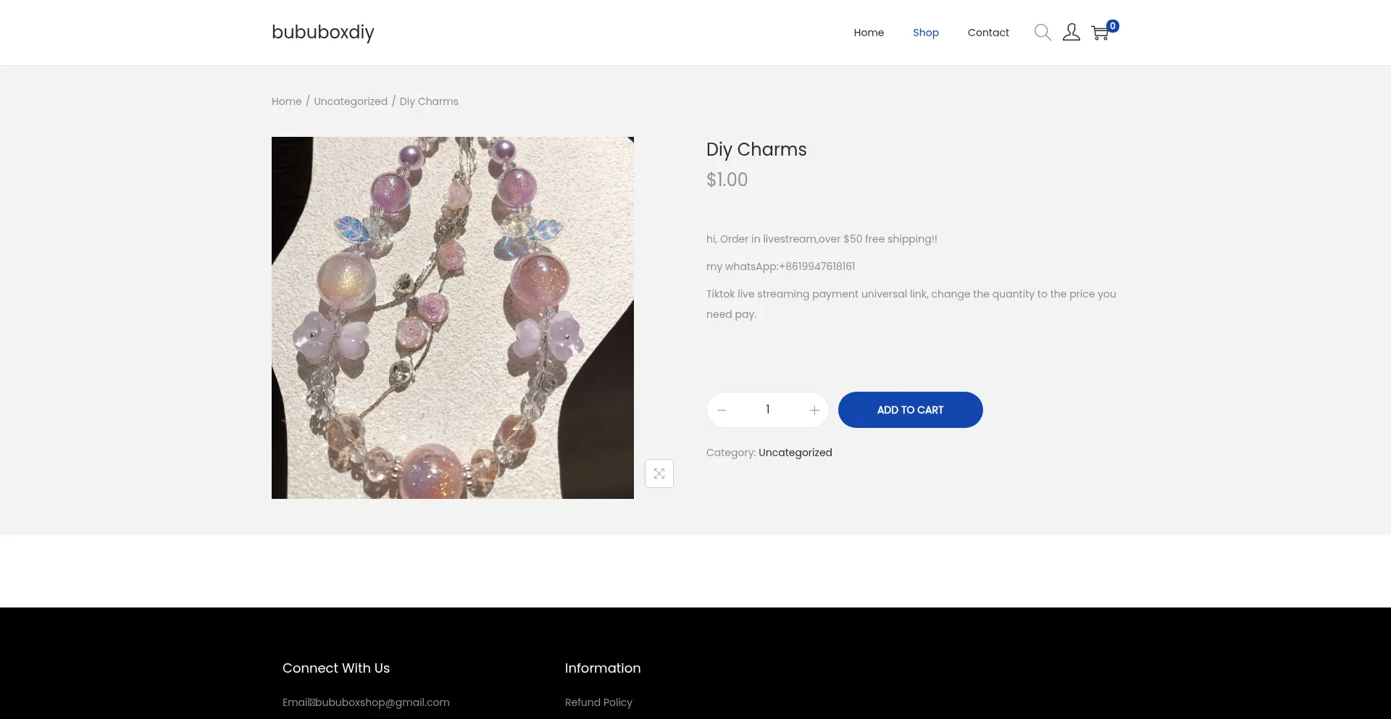Click the Diy Charms product image
This screenshot has width=1391, height=719.
point(453,318)
